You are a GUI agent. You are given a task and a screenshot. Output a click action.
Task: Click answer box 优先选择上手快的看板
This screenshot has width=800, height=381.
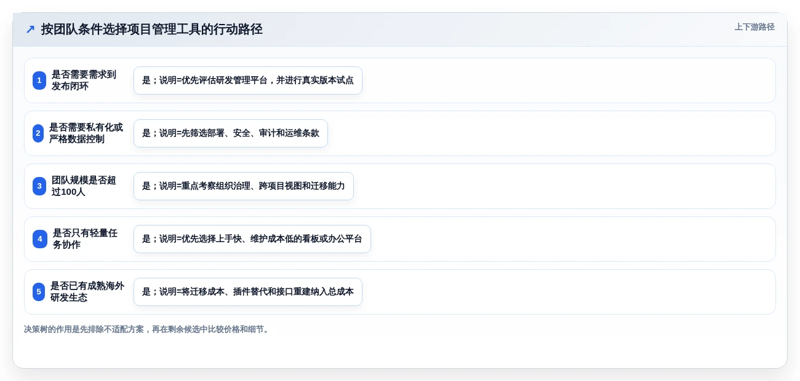[252, 239]
